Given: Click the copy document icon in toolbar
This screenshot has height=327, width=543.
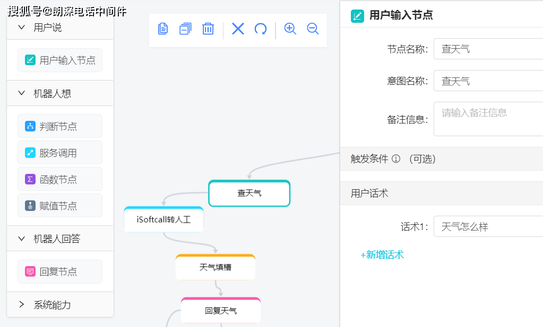Looking at the screenshot, I should point(163,29).
